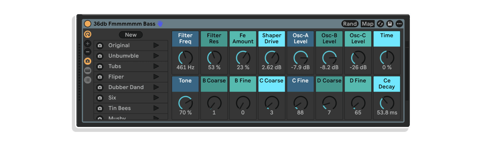
Task: Overwrite the Six variation via camera icon
Action: pyautogui.click(x=100, y=98)
